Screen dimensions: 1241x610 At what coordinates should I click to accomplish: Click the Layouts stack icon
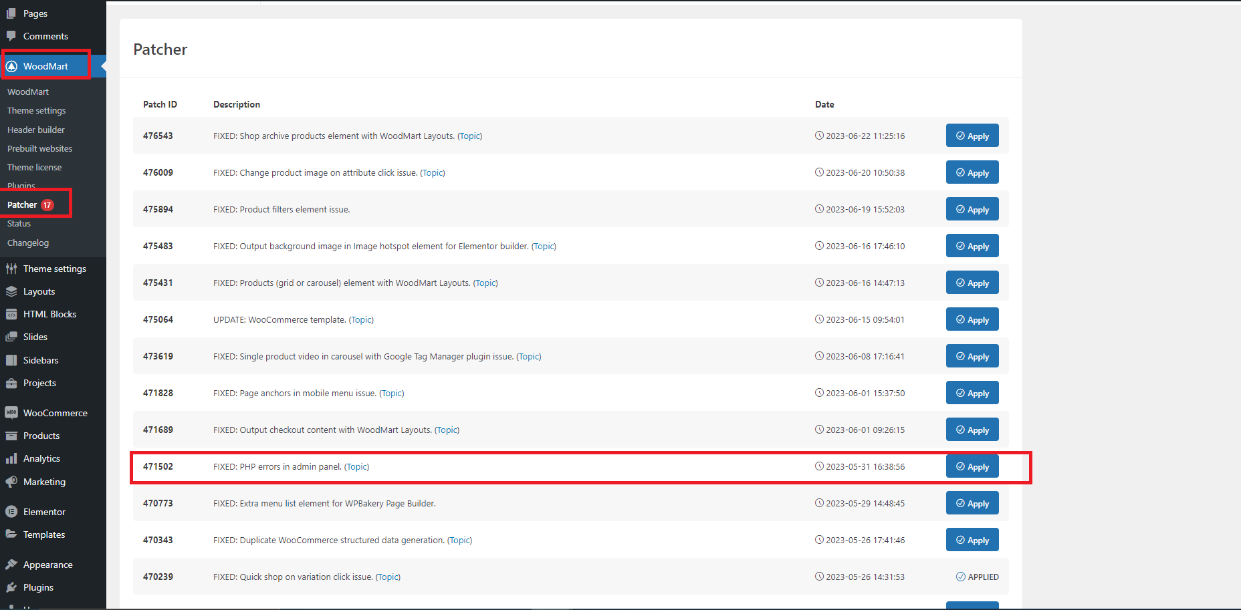point(11,291)
